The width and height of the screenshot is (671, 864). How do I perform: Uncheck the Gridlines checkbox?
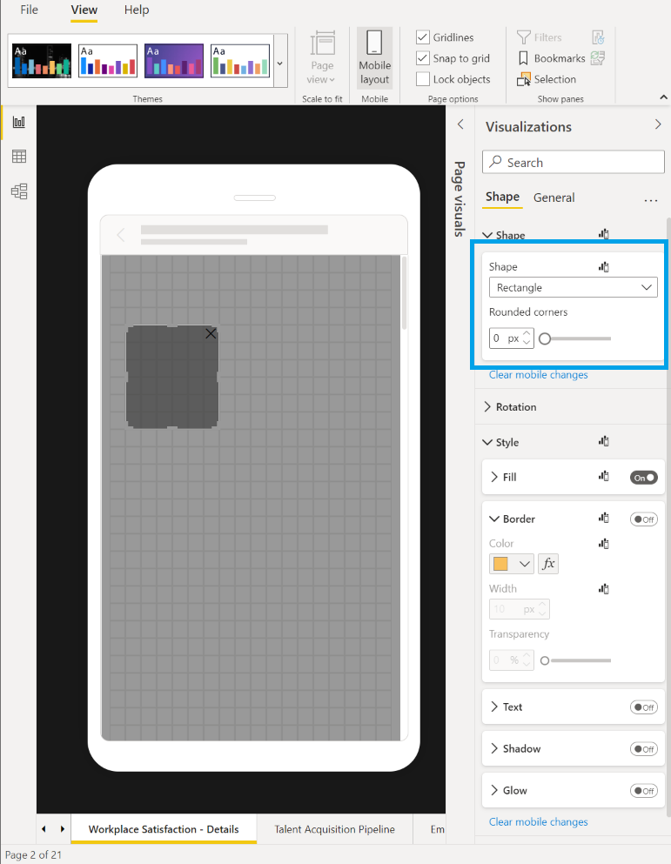point(423,37)
